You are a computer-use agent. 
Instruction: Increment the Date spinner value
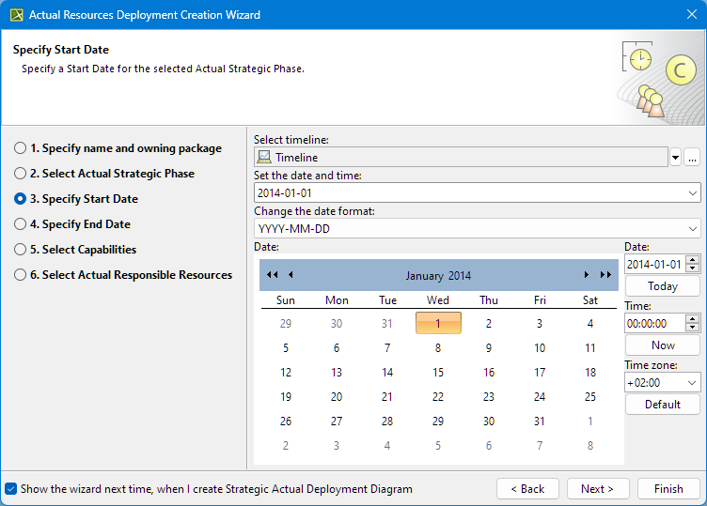click(x=694, y=260)
